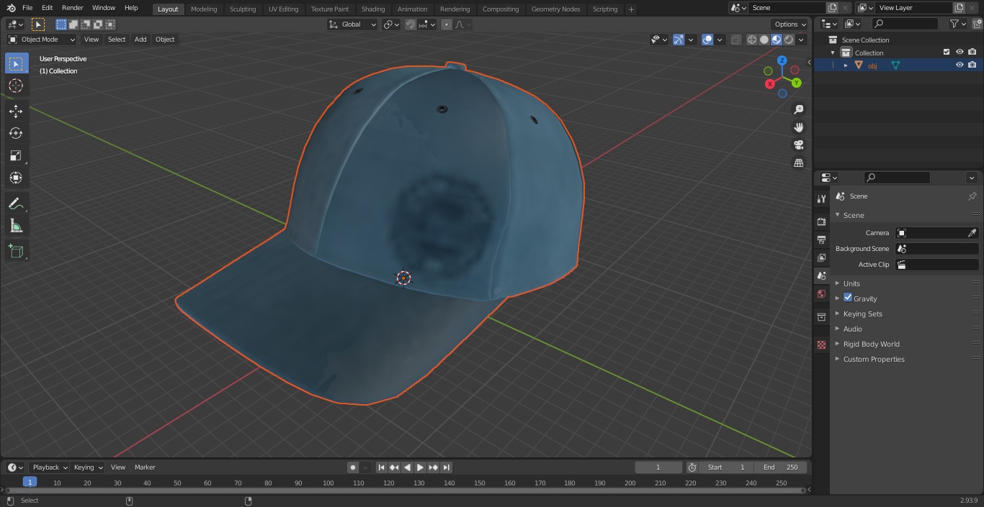Click the Blender logo menu icon
The image size is (984, 507).
tap(11, 8)
